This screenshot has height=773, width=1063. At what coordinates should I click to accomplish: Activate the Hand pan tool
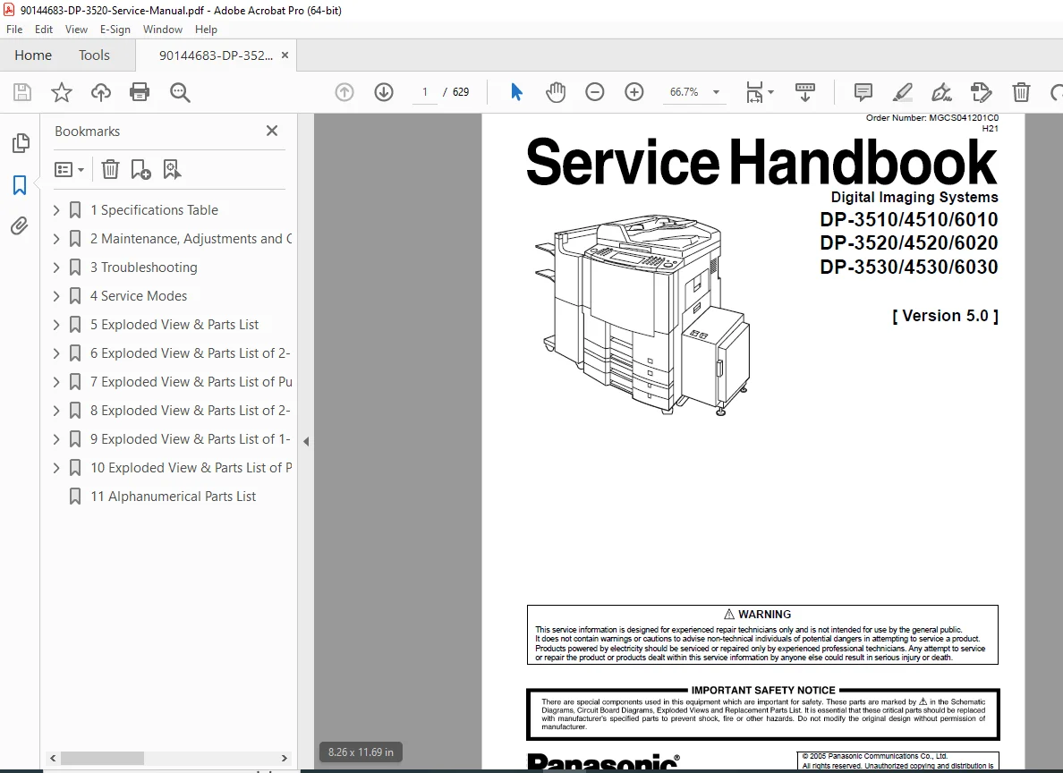(556, 92)
